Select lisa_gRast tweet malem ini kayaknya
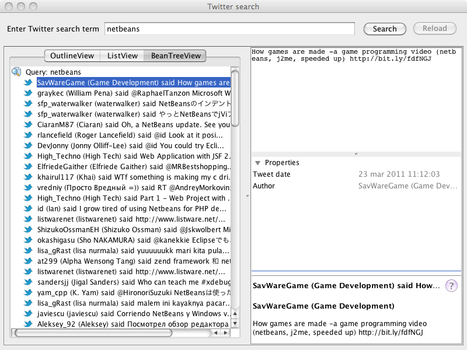 click(x=134, y=303)
